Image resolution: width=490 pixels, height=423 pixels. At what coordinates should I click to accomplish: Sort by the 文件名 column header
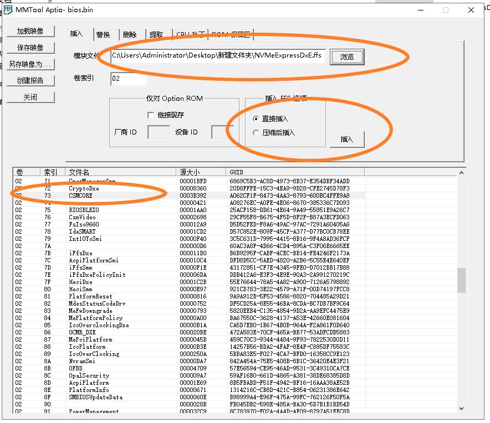pyautogui.click(x=121, y=172)
